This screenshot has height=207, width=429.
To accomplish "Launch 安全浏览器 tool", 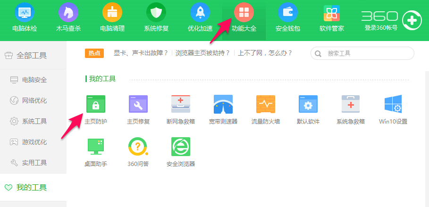I will [x=181, y=147].
